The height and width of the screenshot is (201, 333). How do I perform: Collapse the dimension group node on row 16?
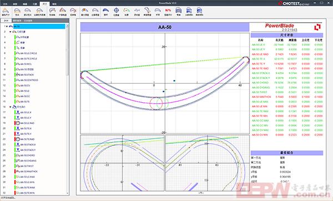tap(10, 107)
